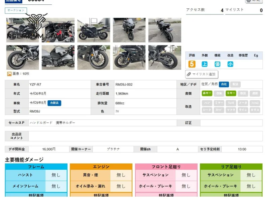
Task: Select the 自社 depot tag
Action: 224,84
